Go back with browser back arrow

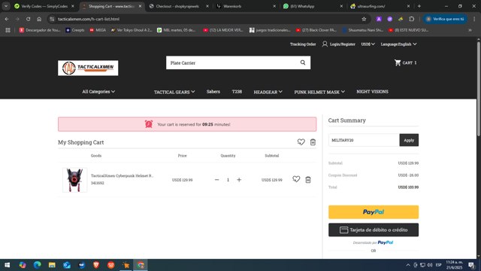click(x=7, y=19)
